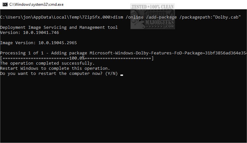
Task: Click the blinking cursor after the restart prompt
Action: pos(122,75)
